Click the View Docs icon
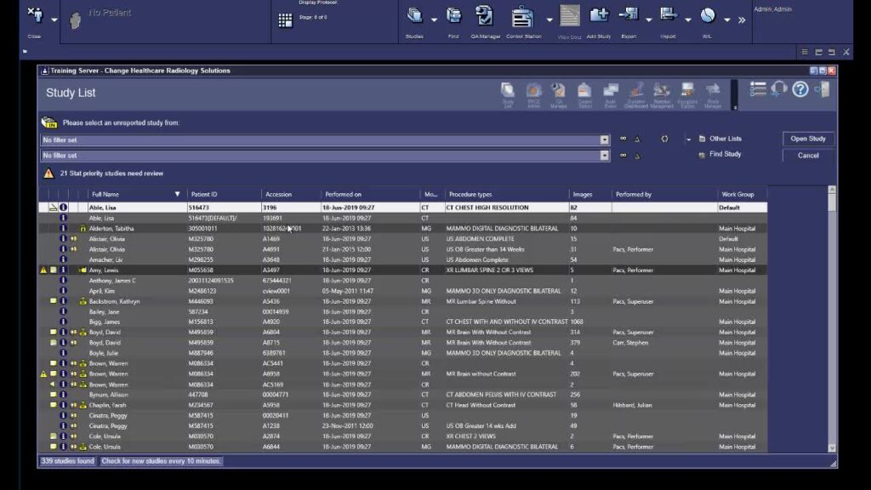This screenshot has width=871, height=490. (569, 16)
